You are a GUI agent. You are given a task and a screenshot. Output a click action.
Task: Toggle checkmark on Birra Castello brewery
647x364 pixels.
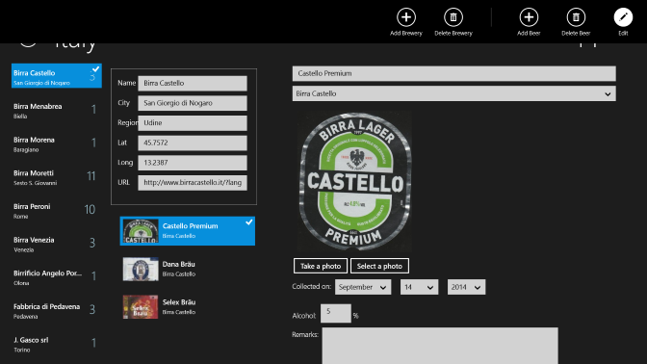click(x=95, y=69)
